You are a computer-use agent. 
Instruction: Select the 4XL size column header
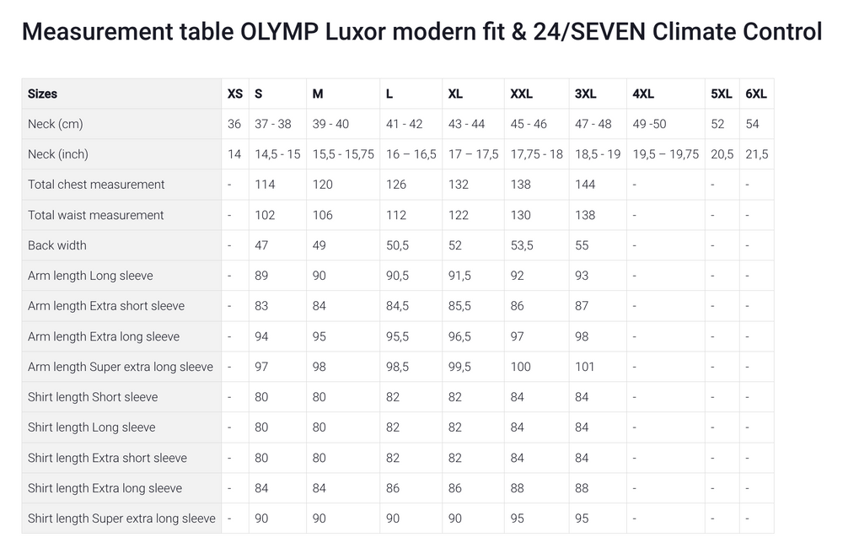pos(643,94)
